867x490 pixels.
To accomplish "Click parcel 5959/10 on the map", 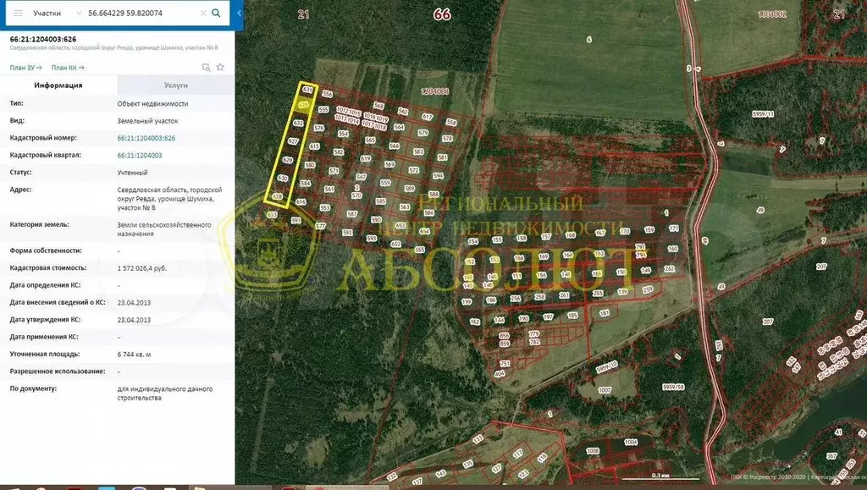I will pos(606,366).
